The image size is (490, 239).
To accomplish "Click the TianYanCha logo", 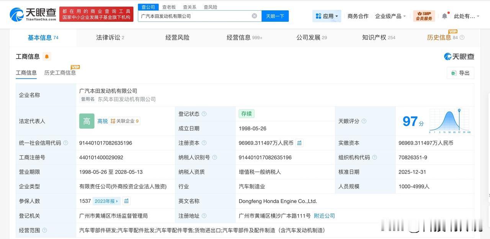I will click(x=34, y=15).
